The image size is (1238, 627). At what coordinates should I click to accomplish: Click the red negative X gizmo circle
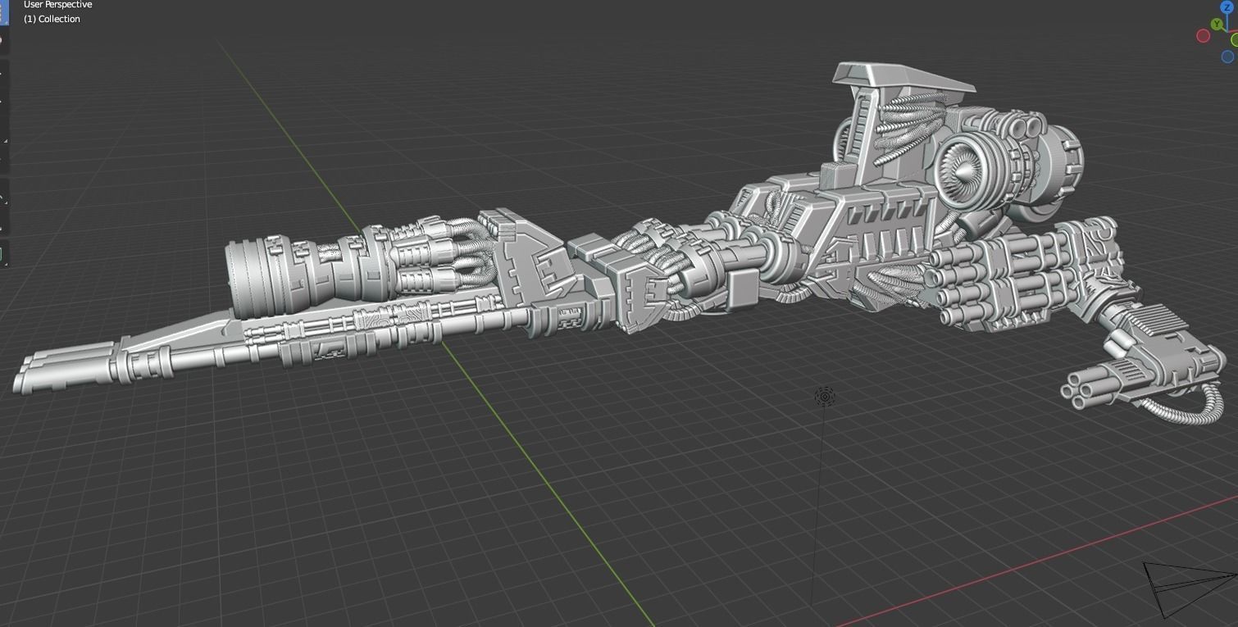(x=1204, y=36)
